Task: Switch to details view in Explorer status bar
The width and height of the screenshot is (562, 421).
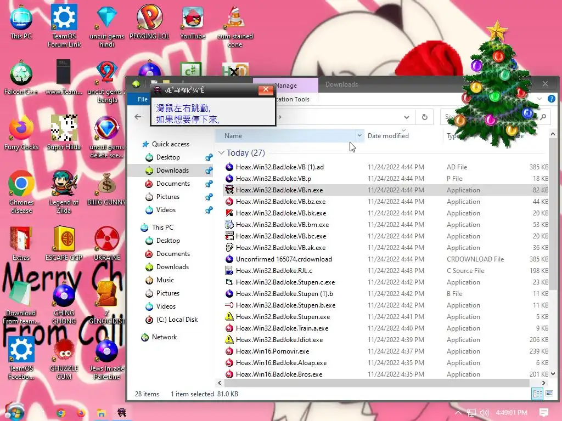Action: click(x=537, y=394)
